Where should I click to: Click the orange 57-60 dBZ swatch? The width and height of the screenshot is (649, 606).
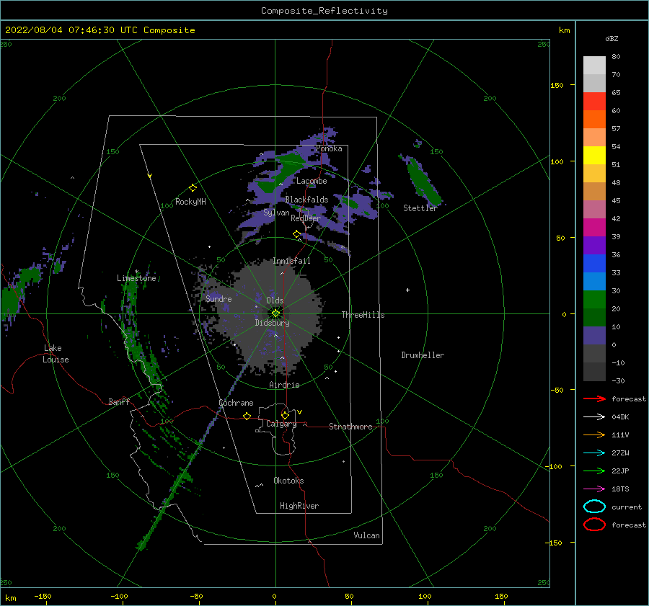point(594,120)
